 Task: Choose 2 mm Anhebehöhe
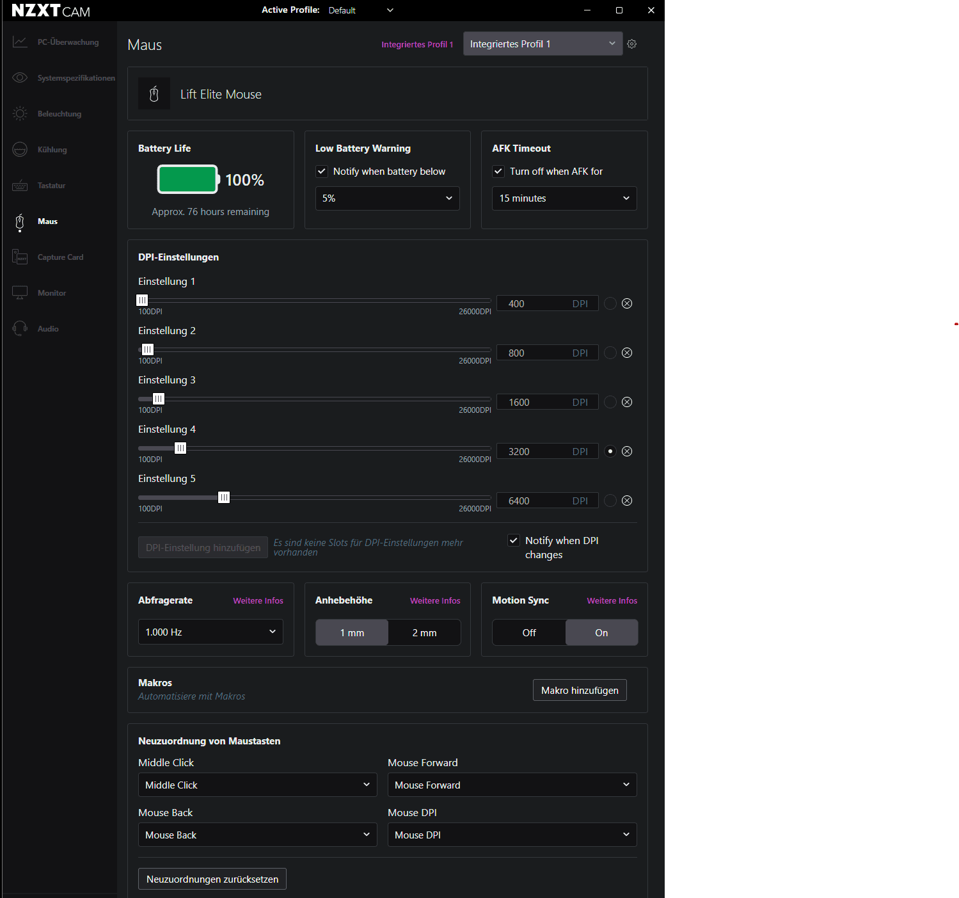424,632
